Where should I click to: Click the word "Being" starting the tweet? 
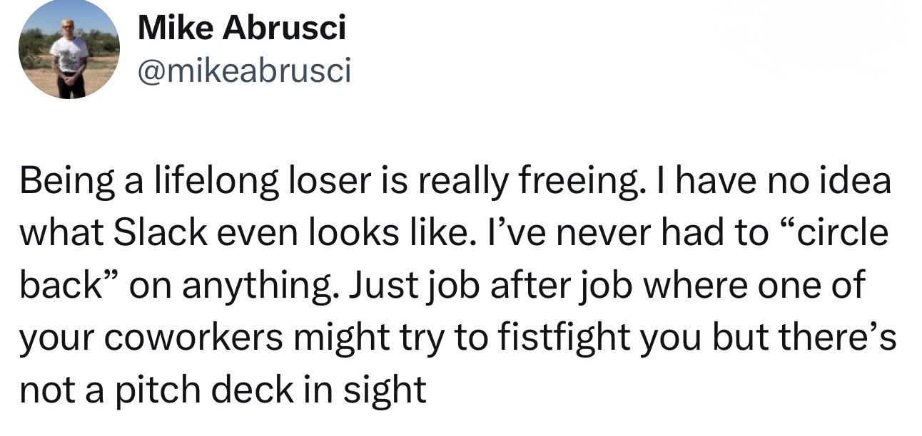[61, 182]
